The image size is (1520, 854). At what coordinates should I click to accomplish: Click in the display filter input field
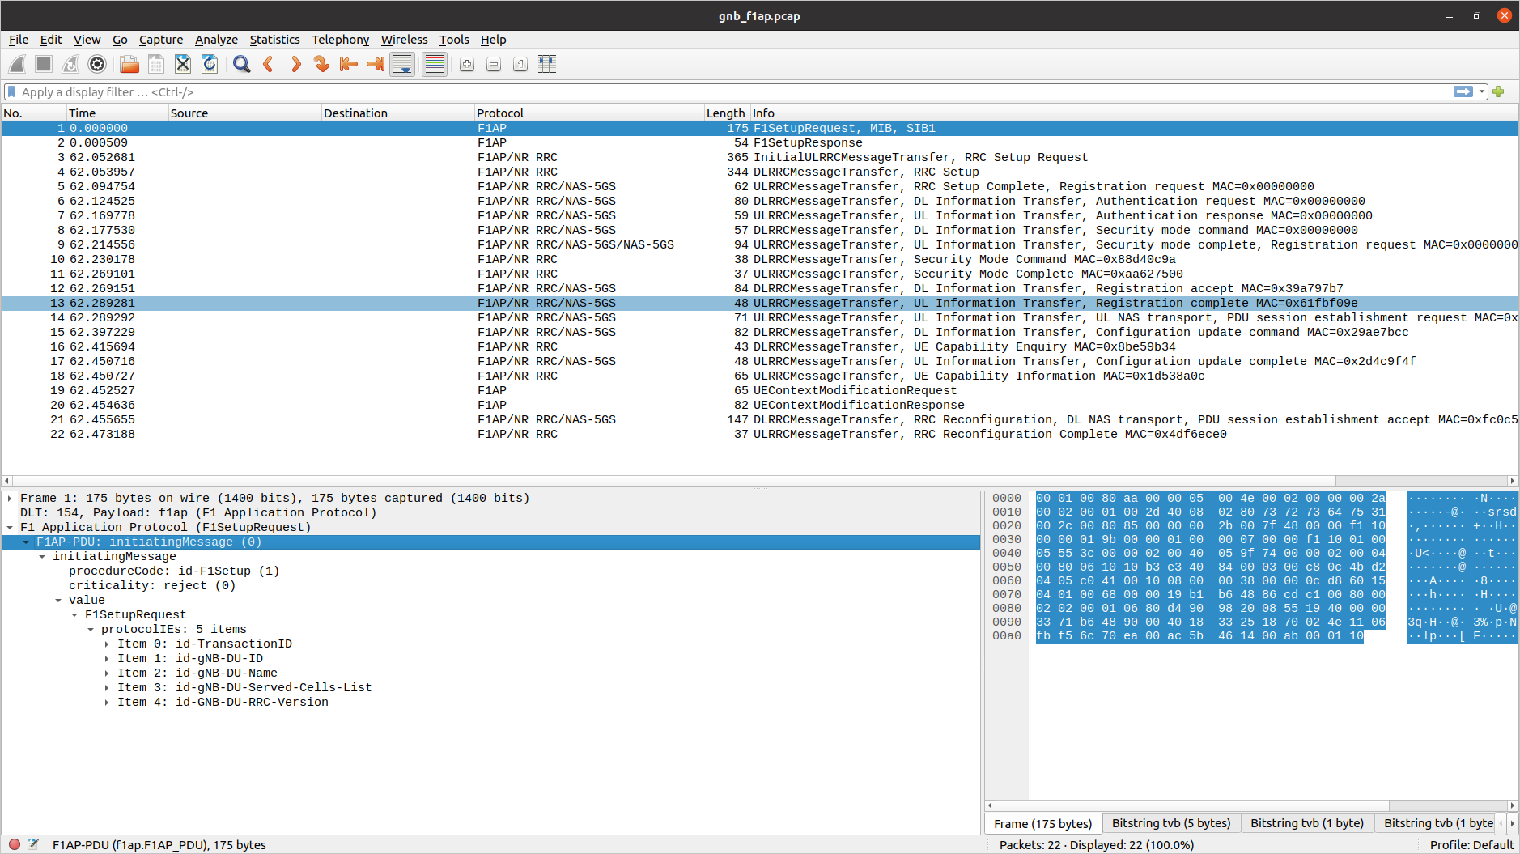728,91
